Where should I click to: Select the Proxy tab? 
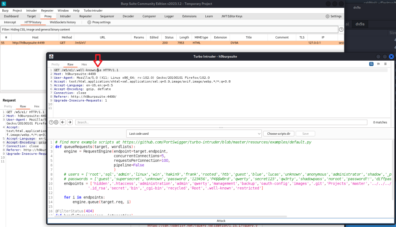[x=48, y=16]
